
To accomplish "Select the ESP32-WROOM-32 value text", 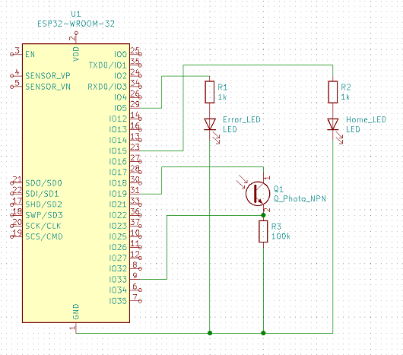I will tap(76, 24).
